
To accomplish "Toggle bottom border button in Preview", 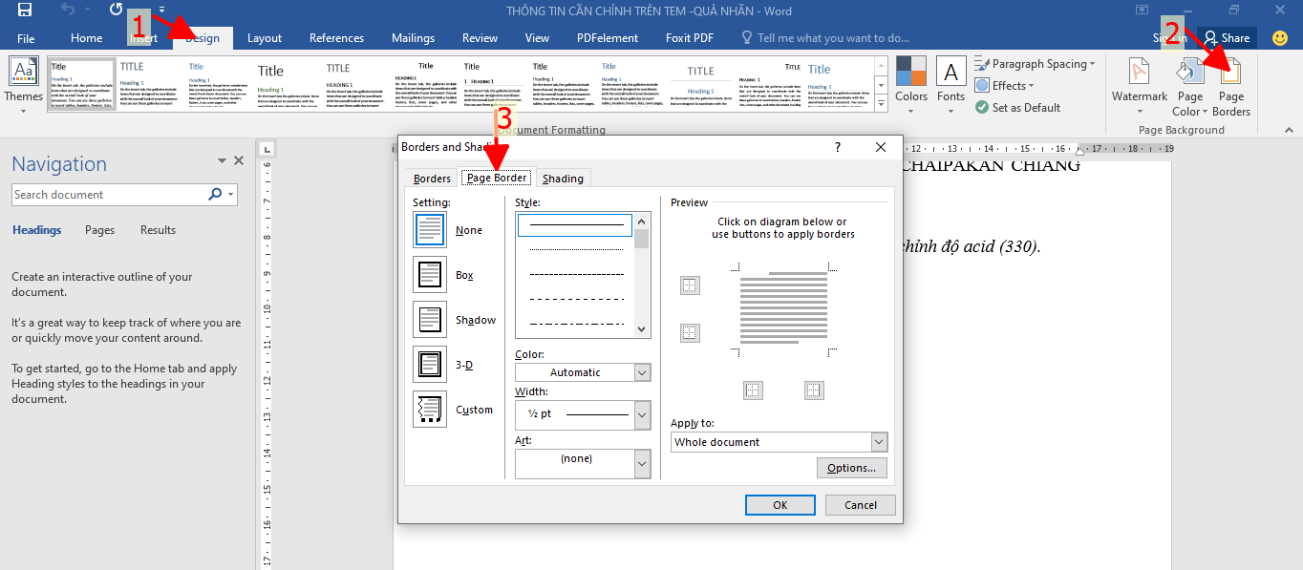I will tap(690, 333).
